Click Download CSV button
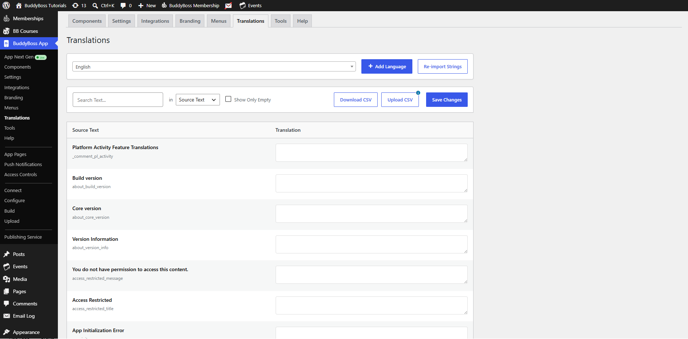 pos(356,100)
